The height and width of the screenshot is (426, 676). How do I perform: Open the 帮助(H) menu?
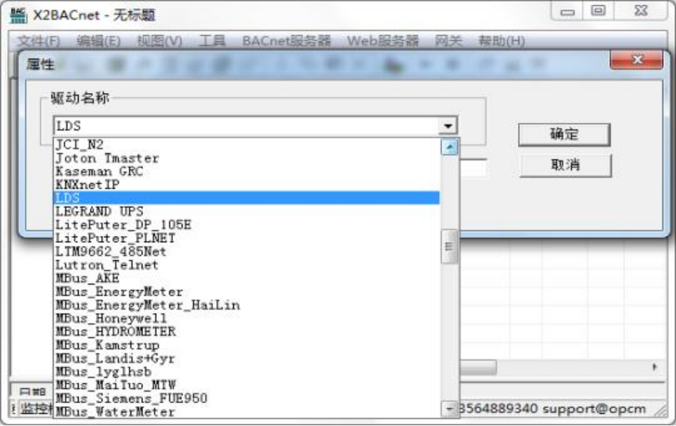point(501,41)
